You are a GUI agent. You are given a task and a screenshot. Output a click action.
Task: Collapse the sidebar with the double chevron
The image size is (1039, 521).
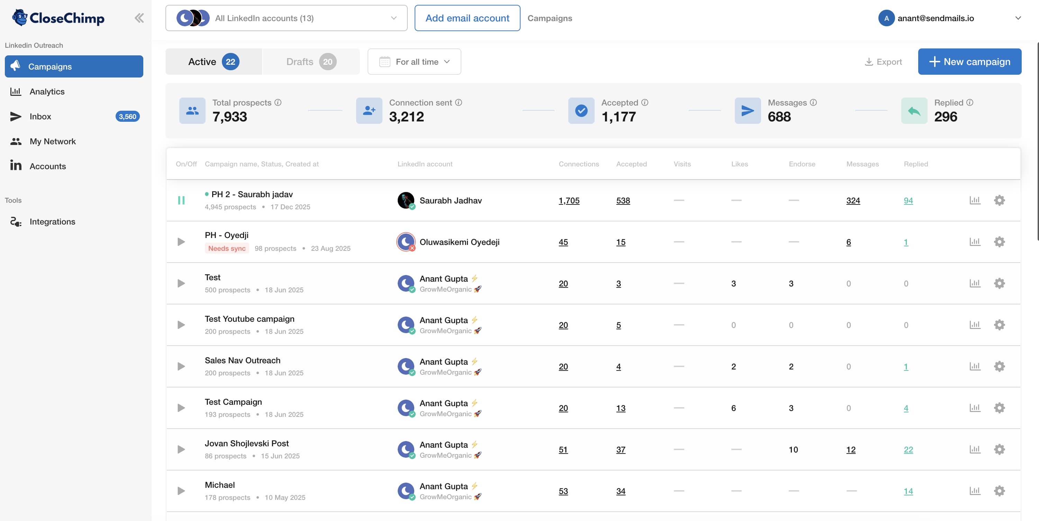[139, 17]
